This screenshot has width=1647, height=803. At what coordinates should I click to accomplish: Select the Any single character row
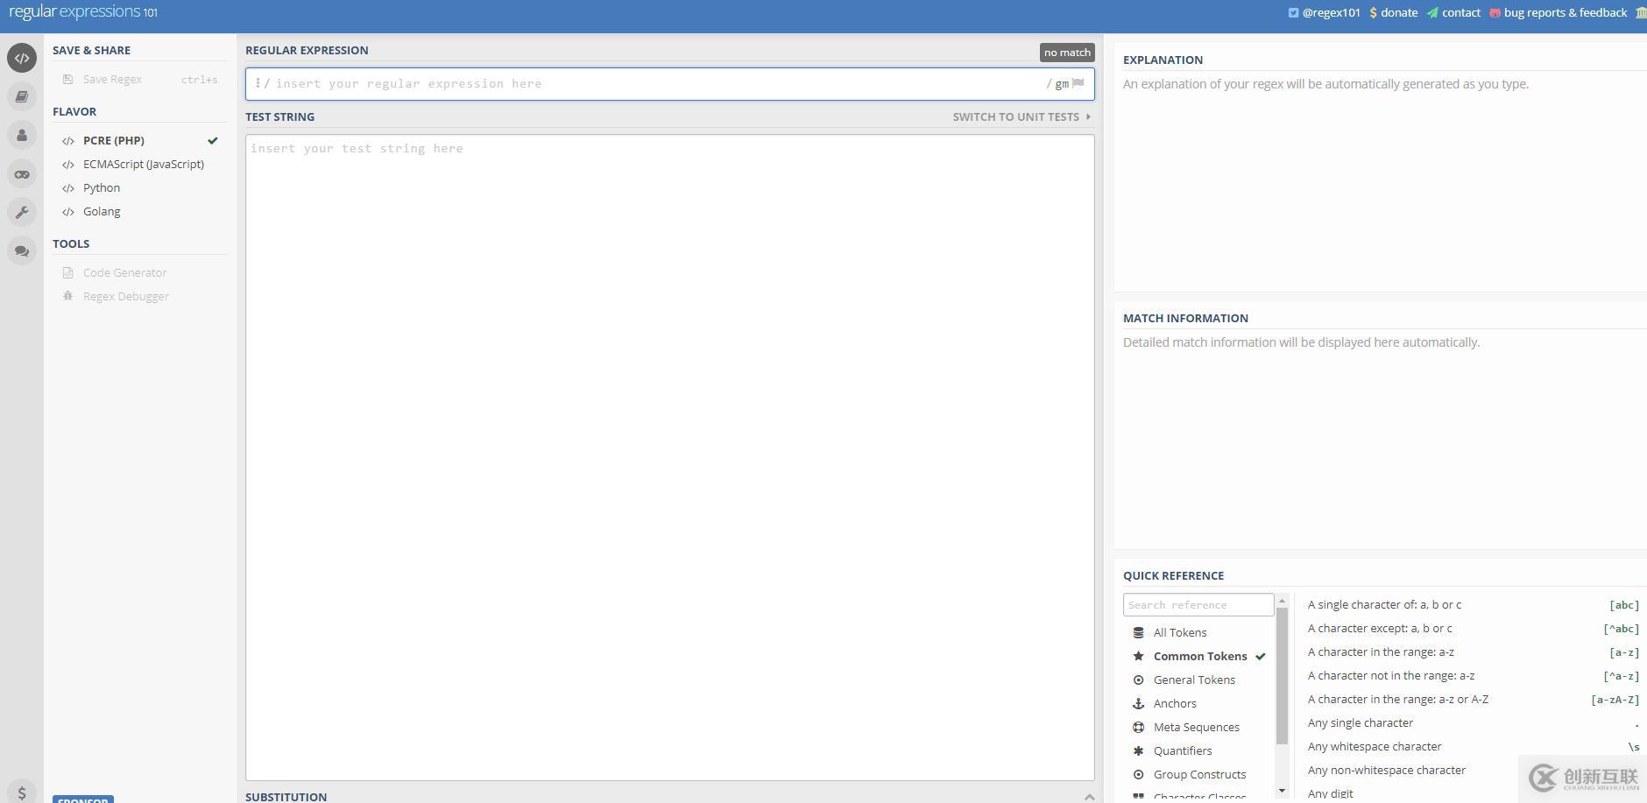1473,723
